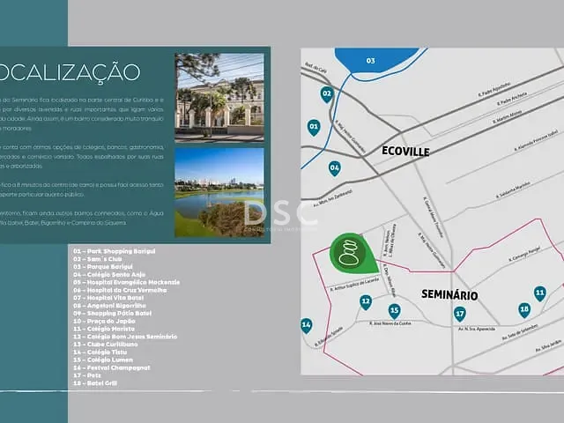Click legend entry '01 – Park Shopping Barigui'
Image resolution: width=564 pixels, height=423 pixels.
click(115, 251)
